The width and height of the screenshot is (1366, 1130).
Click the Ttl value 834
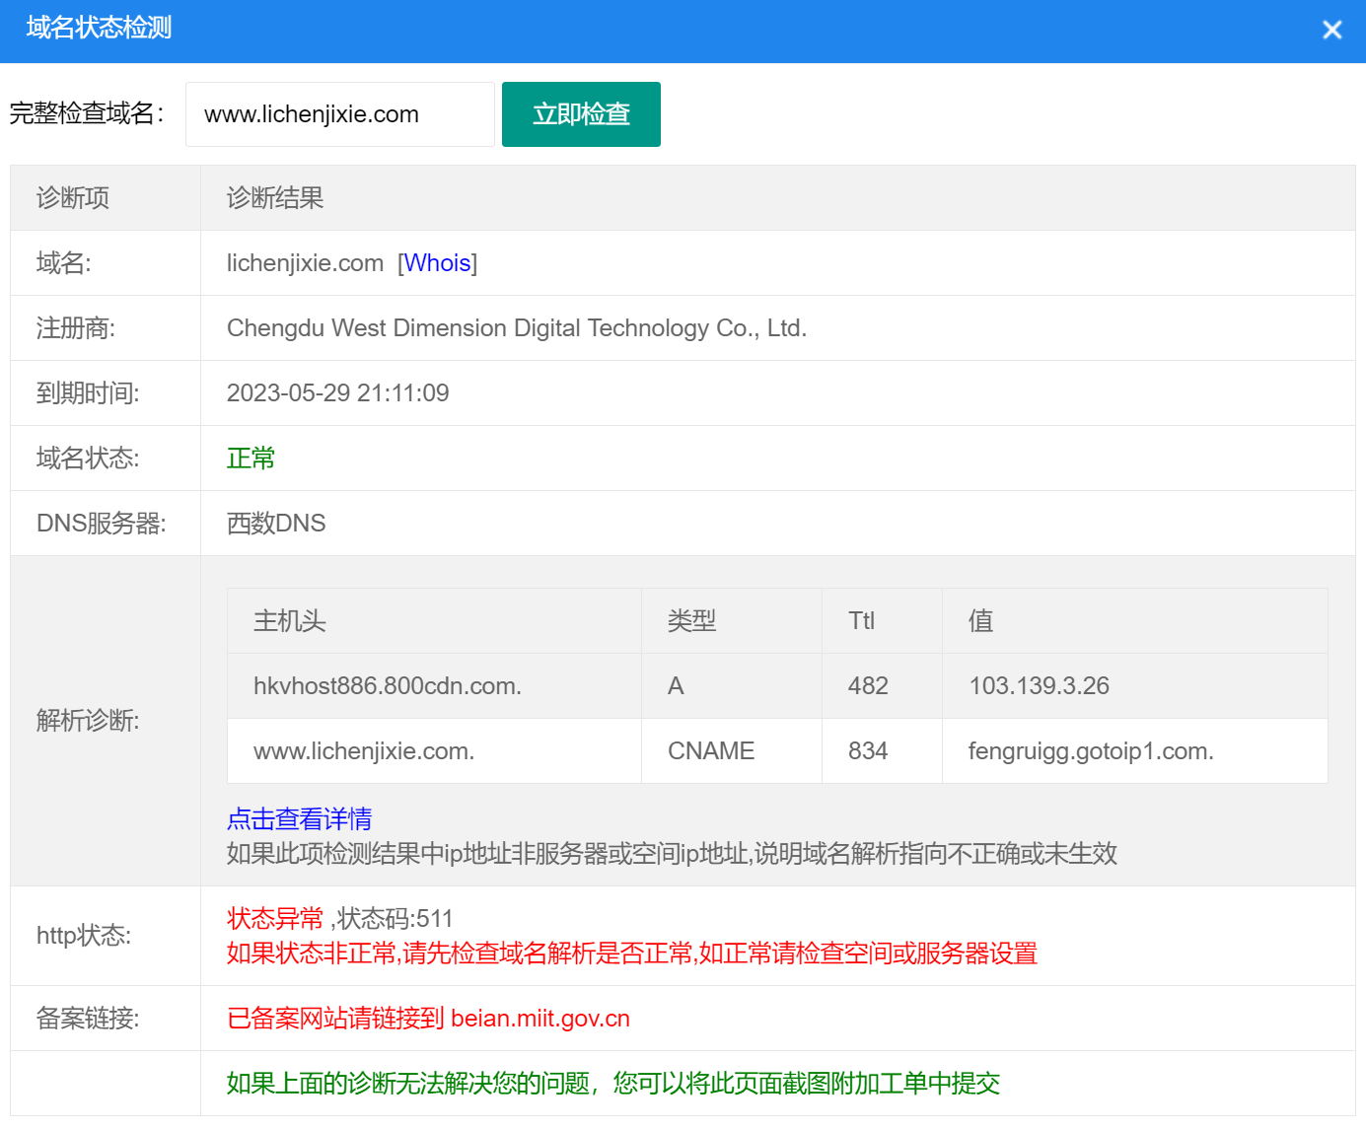867,751
